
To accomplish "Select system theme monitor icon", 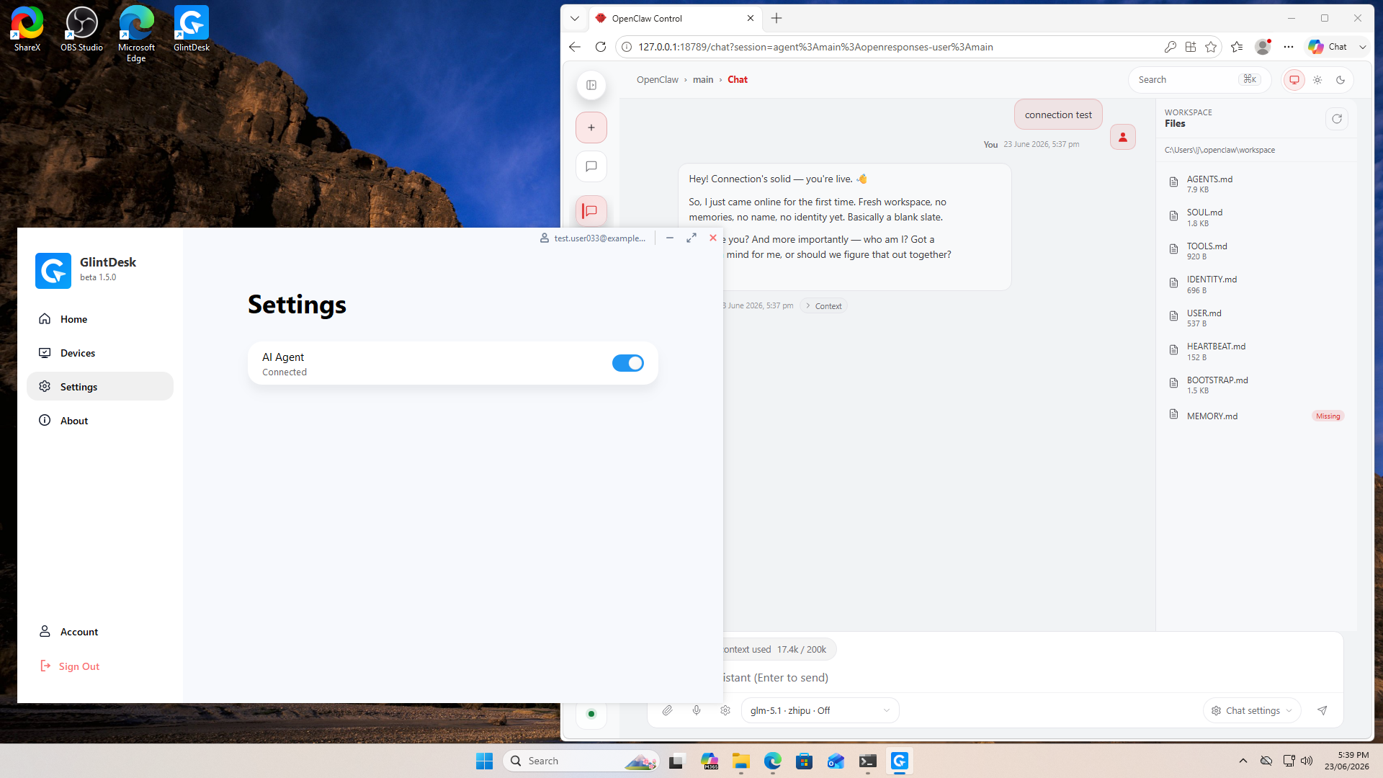I will click(x=1294, y=80).
